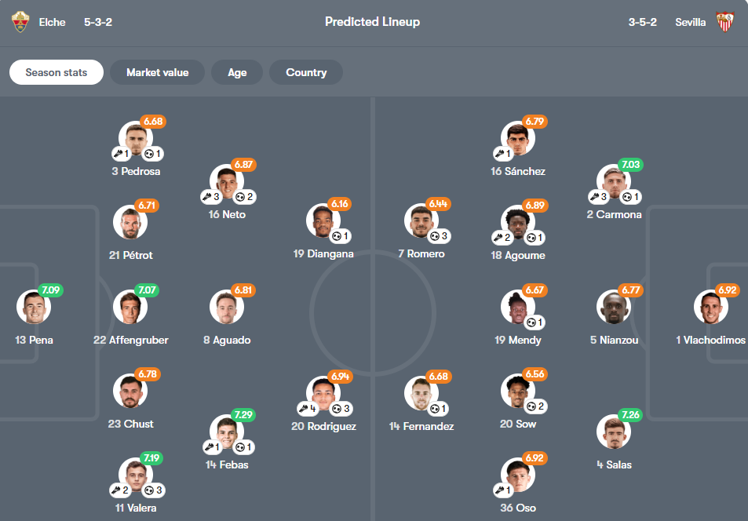Click Romero's goals ball icon
The height and width of the screenshot is (521, 748).
tap(435, 236)
